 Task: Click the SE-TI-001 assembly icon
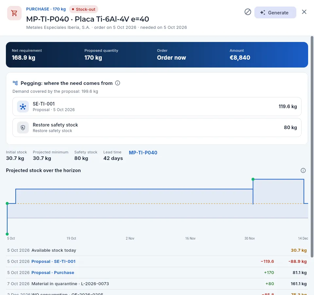[23, 107]
